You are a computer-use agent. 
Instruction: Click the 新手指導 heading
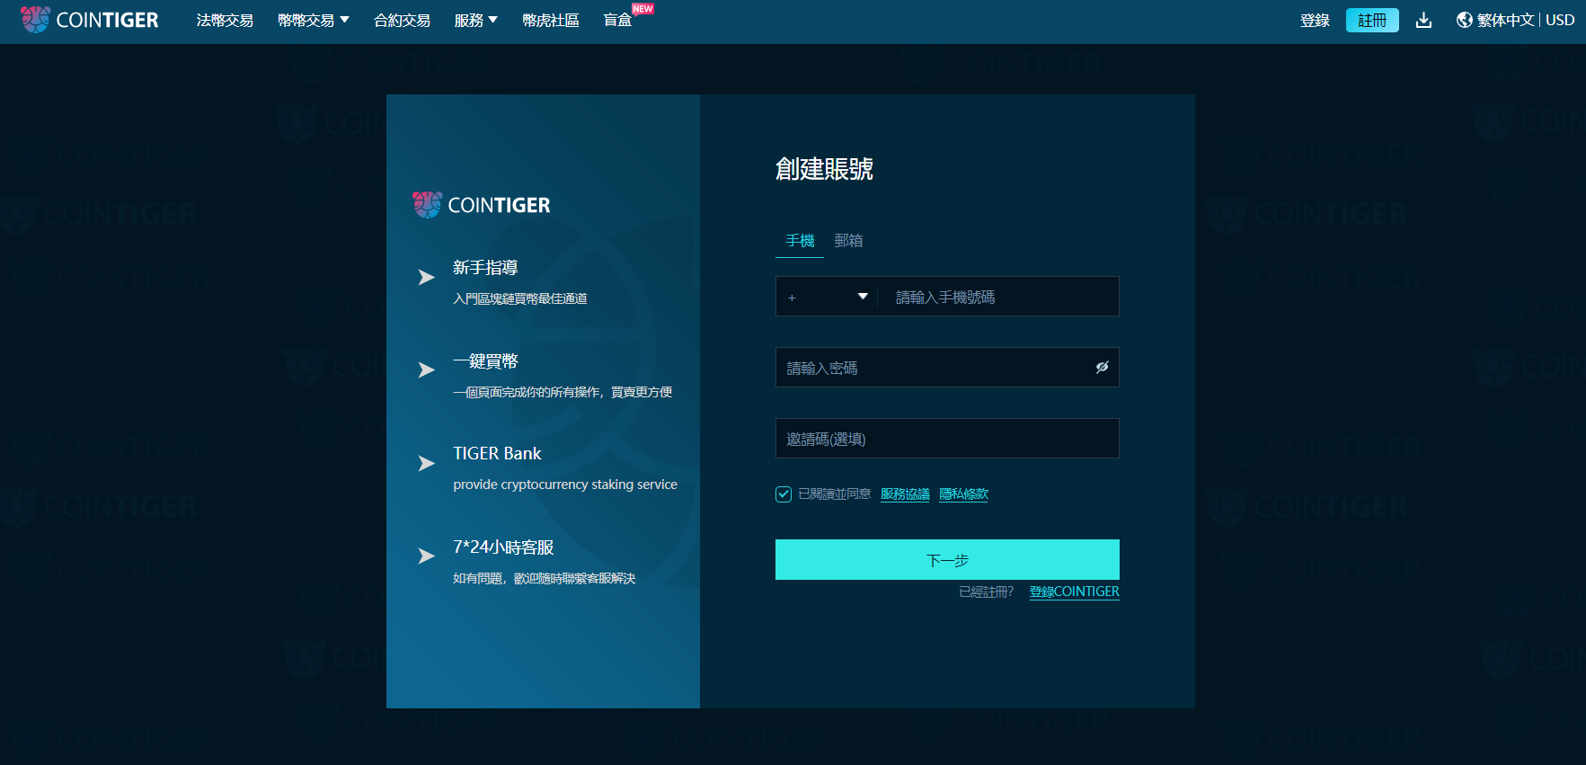tap(485, 268)
